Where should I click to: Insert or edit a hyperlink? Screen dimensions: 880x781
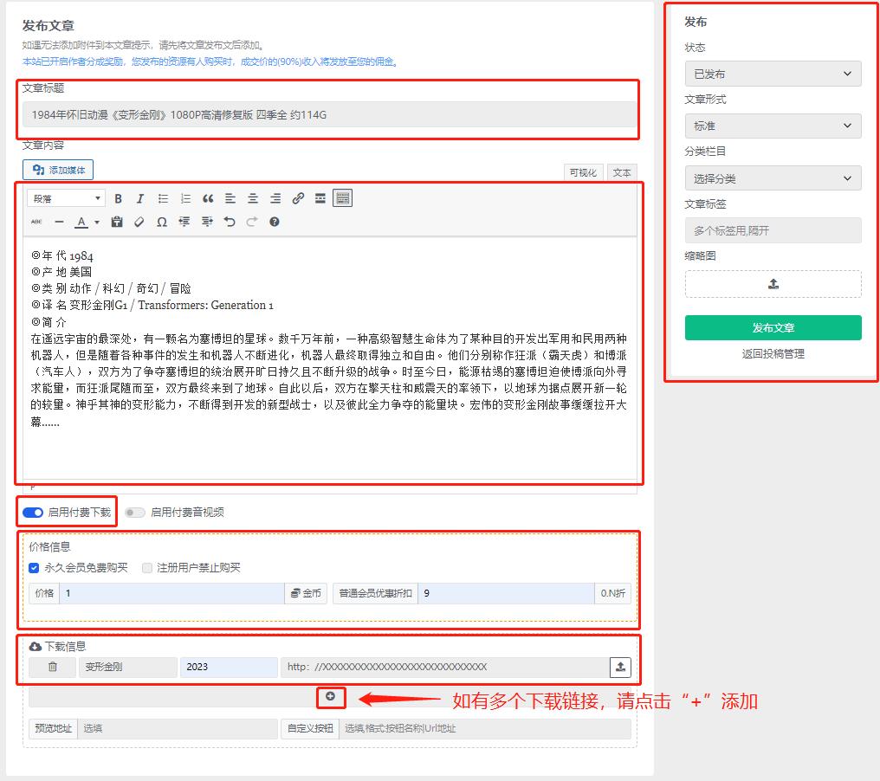click(298, 198)
